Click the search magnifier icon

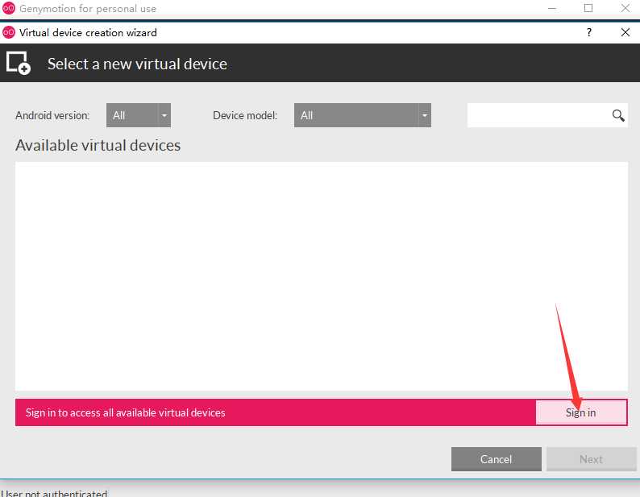pos(618,115)
